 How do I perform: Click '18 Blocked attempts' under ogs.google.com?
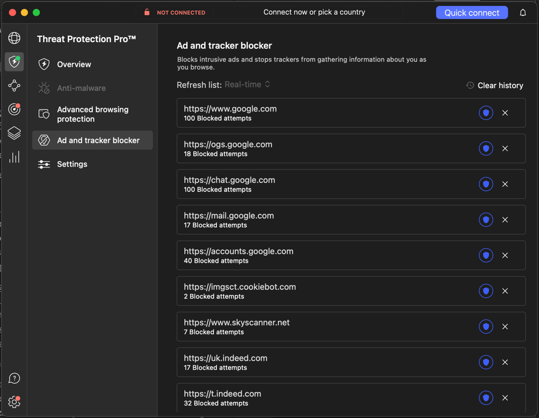click(x=215, y=154)
